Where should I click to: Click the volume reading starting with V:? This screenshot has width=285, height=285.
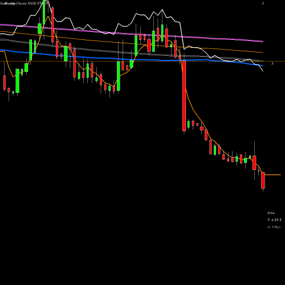pos(274,220)
